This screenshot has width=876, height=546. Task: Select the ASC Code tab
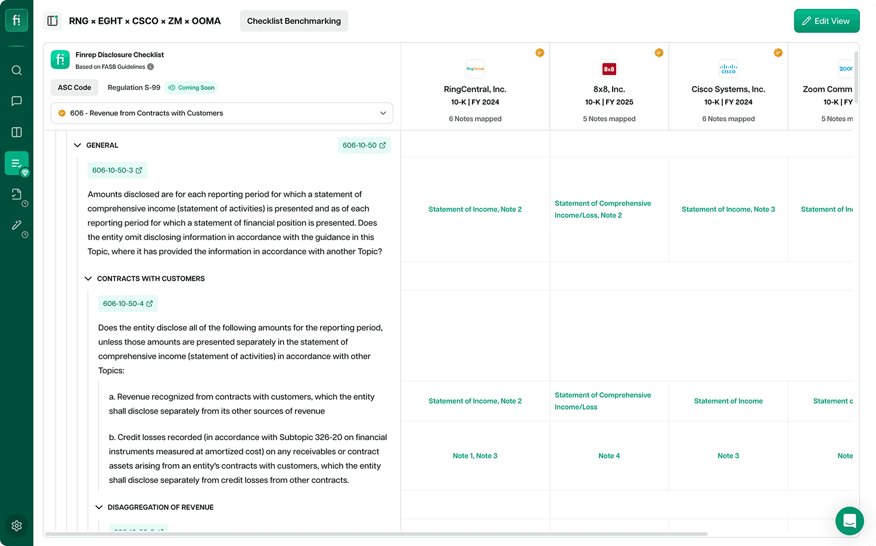[74, 88]
